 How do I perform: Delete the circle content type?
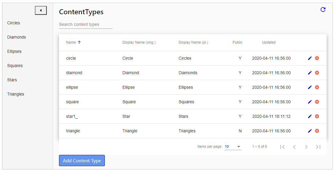[x=317, y=58]
